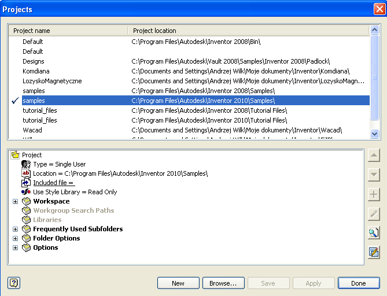The image size is (387, 296).
Task: Click the move down arrow button
Action: pos(374,175)
